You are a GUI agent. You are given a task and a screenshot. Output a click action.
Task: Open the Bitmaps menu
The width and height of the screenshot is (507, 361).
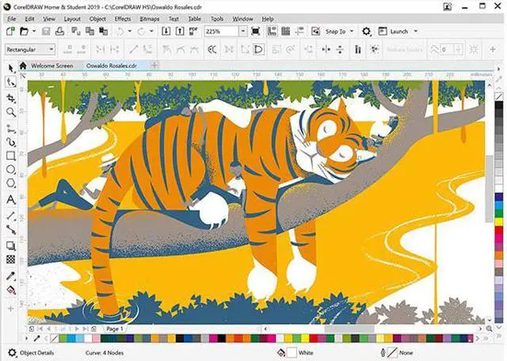coord(150,19)
